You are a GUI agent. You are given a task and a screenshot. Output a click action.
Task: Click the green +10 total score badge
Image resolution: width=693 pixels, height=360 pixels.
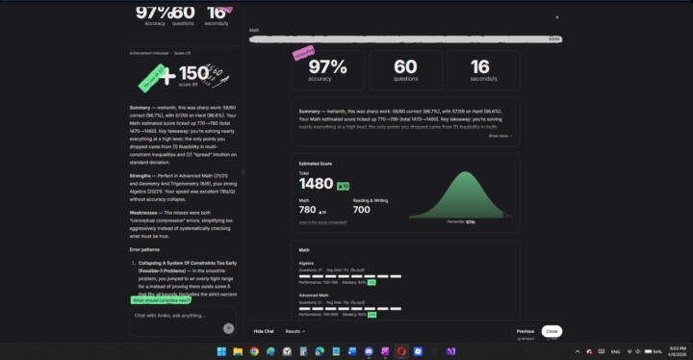[x=343, y=186]
